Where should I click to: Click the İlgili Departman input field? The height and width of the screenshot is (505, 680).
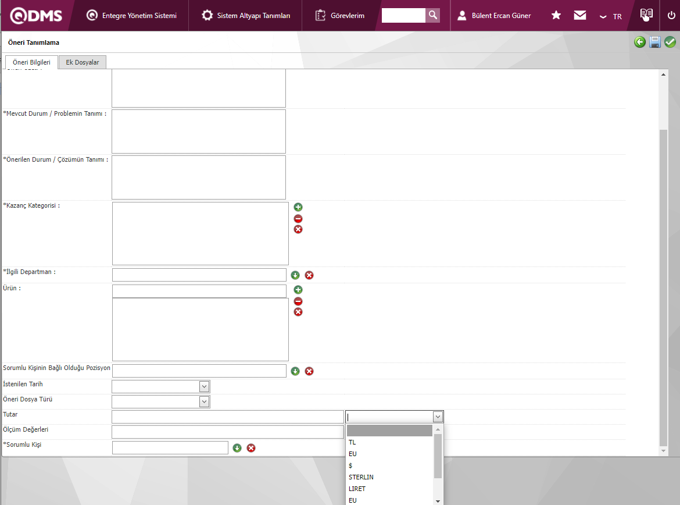[x=199, y=275]
